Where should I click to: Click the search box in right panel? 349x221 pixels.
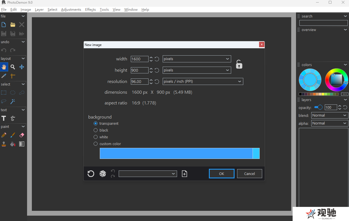323,23
